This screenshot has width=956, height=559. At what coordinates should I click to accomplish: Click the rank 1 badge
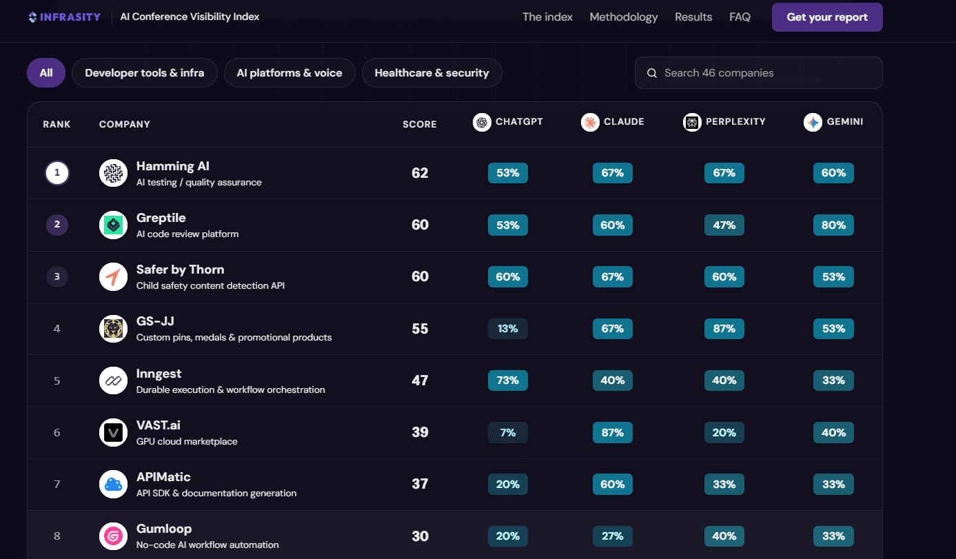tap(57, 173)
